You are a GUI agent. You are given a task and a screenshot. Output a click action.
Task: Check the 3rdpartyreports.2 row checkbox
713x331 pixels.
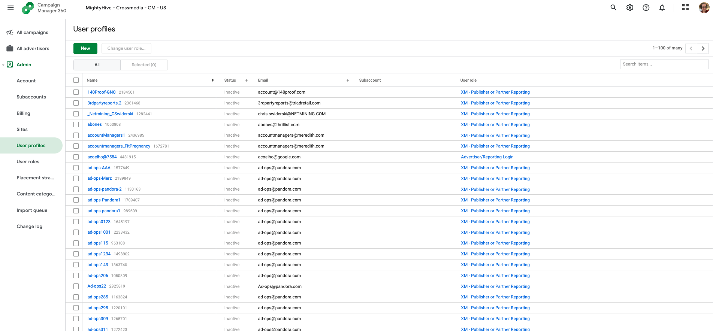click(76, 103)
